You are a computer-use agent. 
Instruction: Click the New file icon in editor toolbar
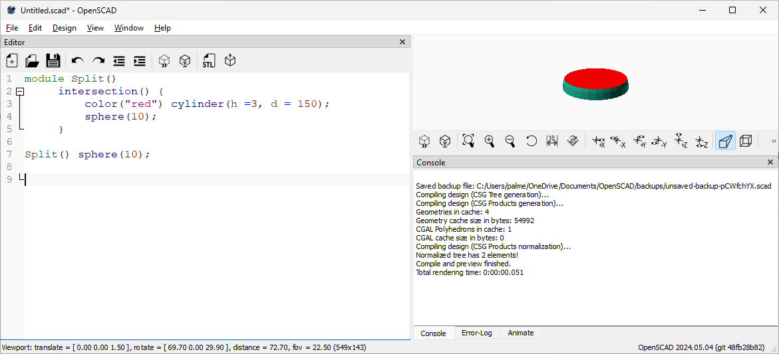pyautogui.click(x=12, y=61)
